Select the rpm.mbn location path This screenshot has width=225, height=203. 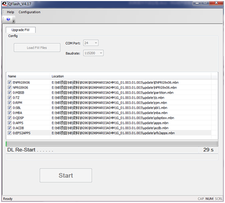pyautogui.click(x=109, y=103)
